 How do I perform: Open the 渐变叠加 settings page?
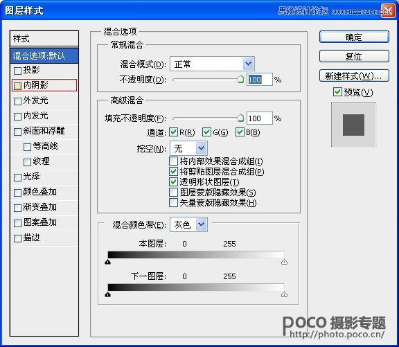click(x=39, y=207)
